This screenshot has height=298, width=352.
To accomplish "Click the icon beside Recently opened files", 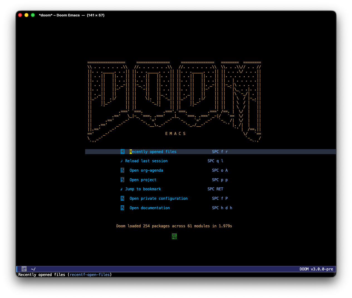I will 122,152.
